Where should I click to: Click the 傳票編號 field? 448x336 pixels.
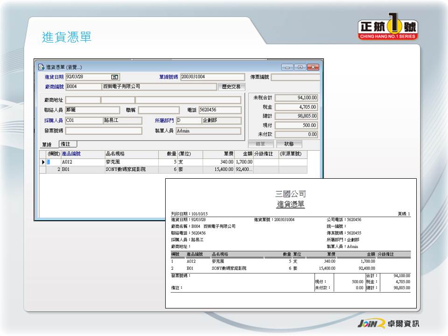point(295,77)
